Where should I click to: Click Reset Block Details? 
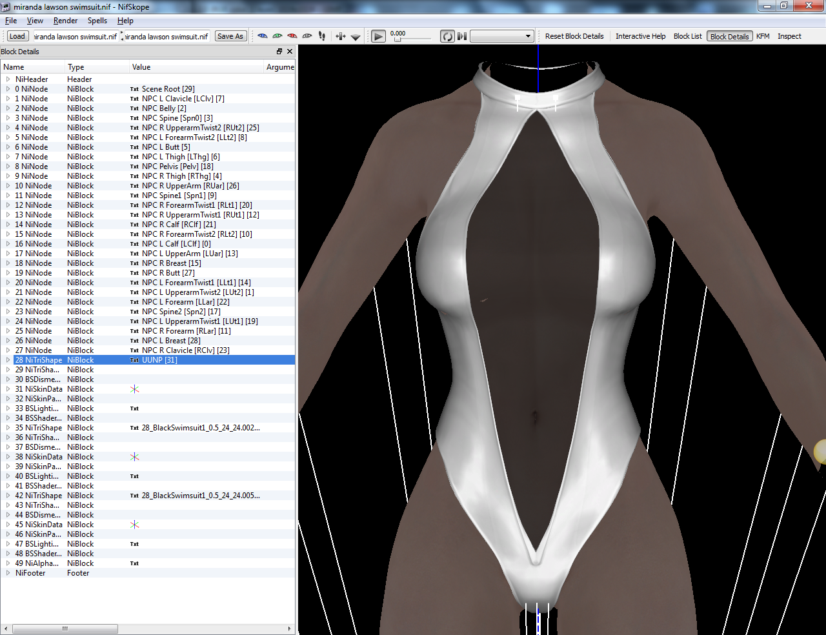click(574, 36)
